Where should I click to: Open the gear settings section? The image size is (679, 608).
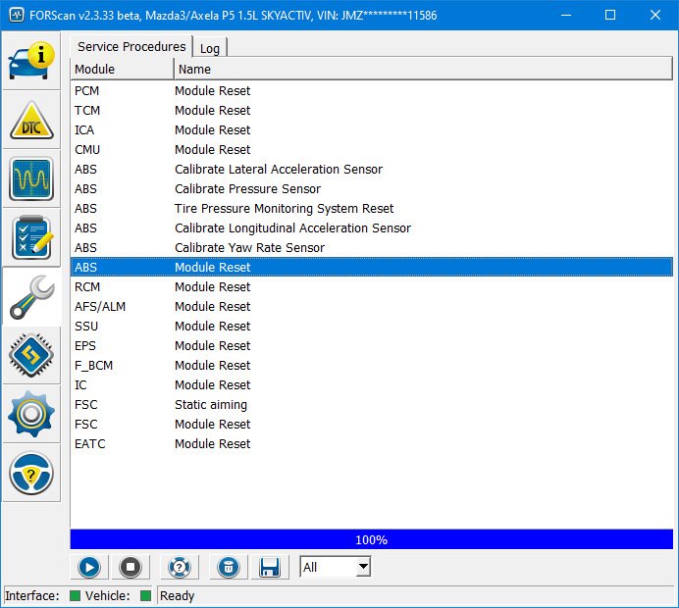coord(31,414)
